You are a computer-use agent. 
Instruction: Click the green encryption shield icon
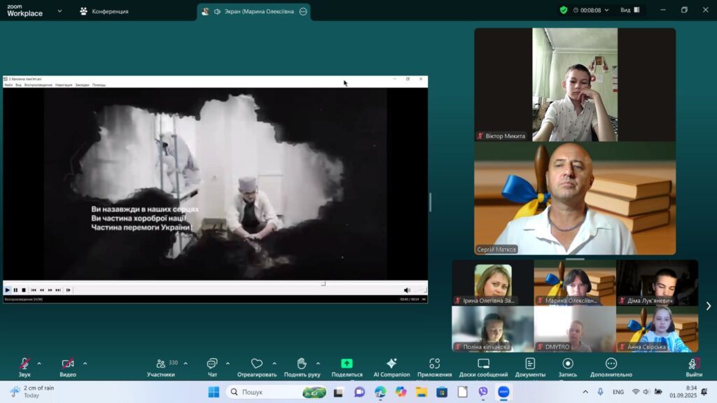tap(564, 10)
